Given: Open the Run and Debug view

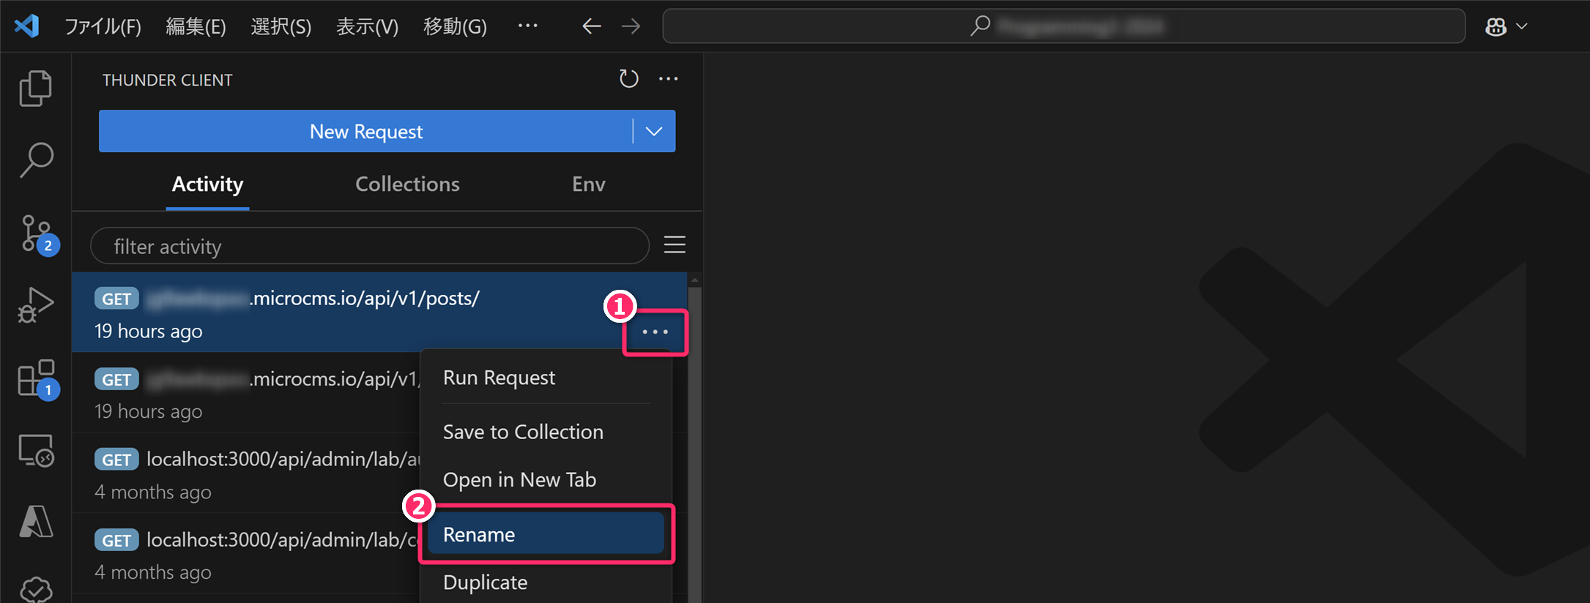Looking at the screenshot, I should pyautogui.click(x=35, y=305).
